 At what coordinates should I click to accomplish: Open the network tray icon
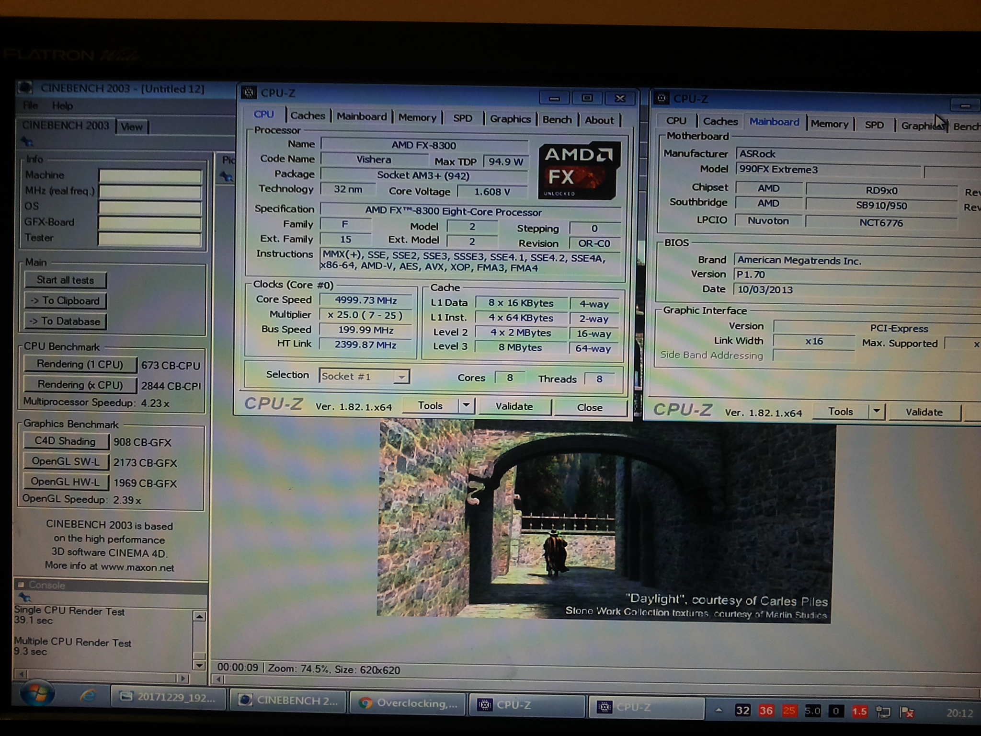(882, 712)
